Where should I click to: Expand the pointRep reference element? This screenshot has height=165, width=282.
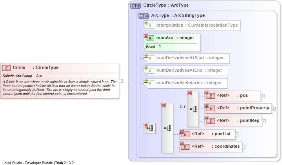click(264, 121)
